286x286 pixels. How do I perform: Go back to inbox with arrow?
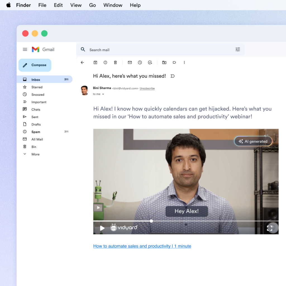click(82, 63)
